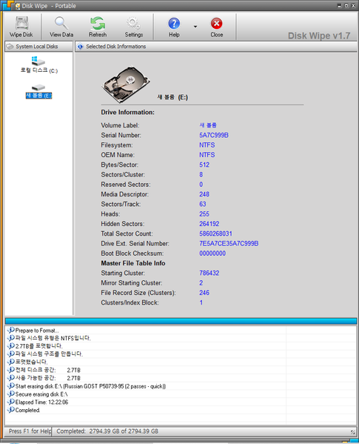Select the E: volume in disk list
This screenshot has height=444, width=359.
point(38,91)
